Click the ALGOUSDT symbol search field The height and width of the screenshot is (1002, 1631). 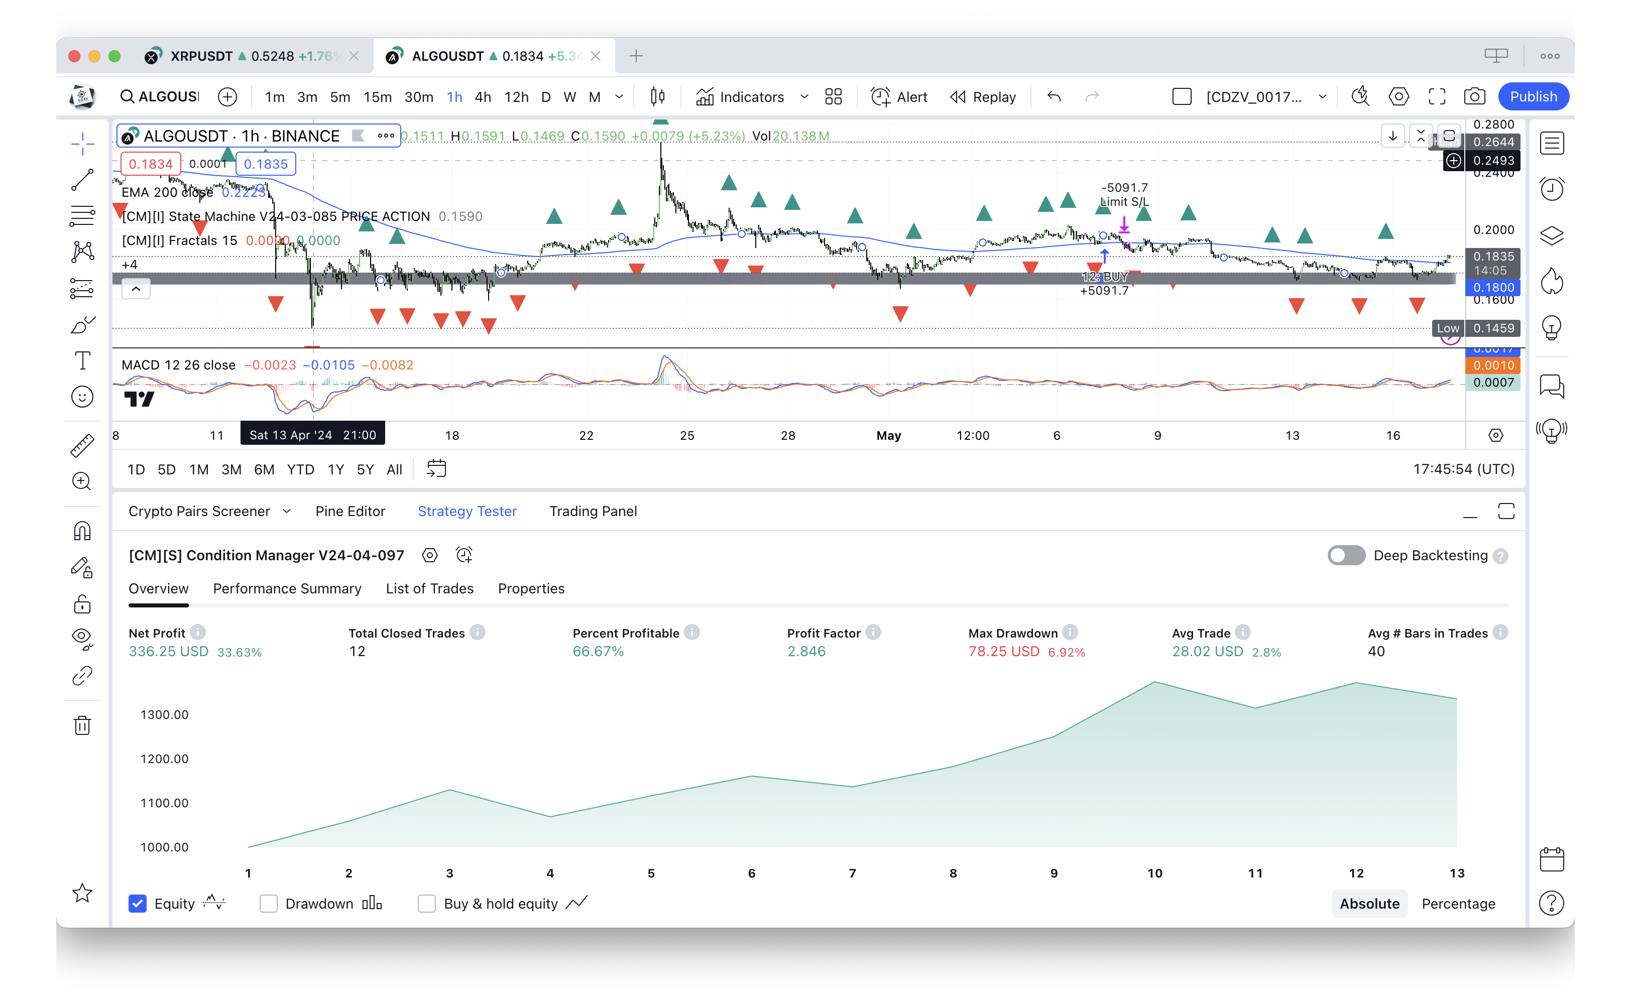(x=166, y=96)
